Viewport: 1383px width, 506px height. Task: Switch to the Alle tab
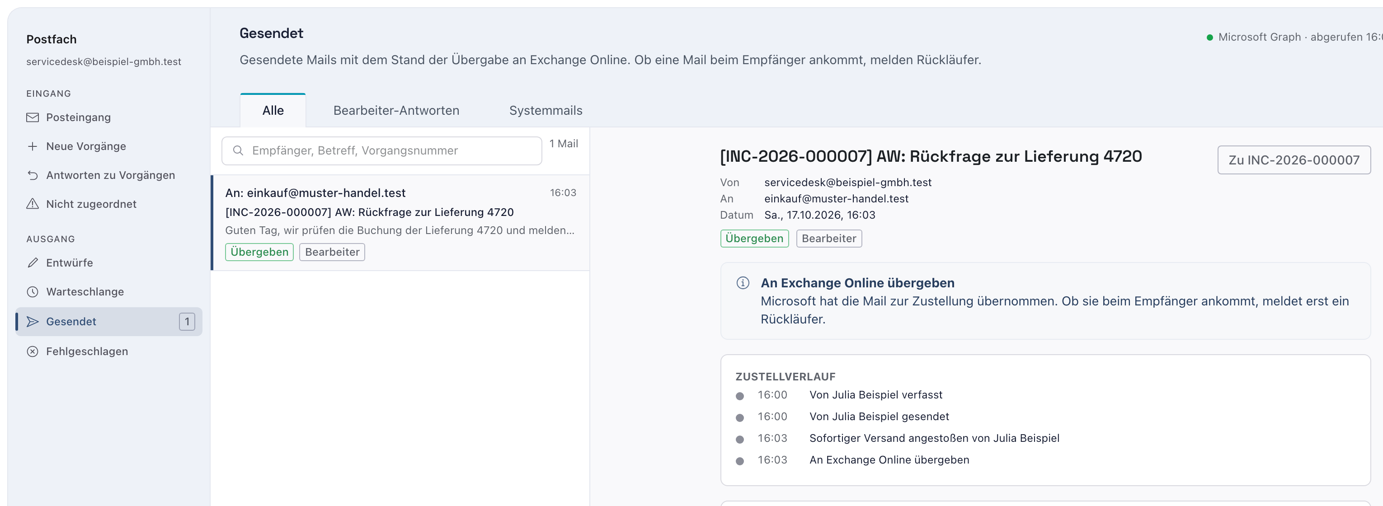273,111
